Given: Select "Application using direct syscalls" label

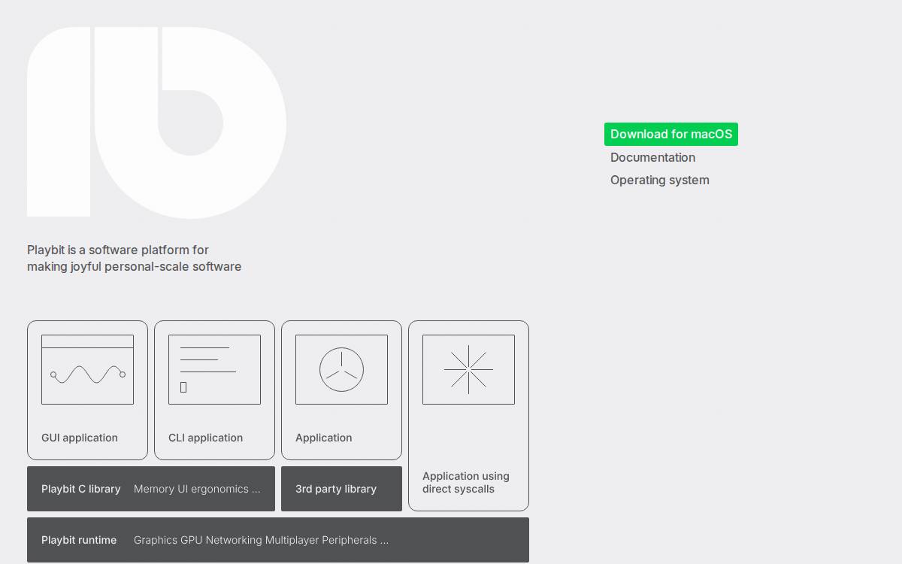Looking at the screenshot, I should [x=466, y=483].
